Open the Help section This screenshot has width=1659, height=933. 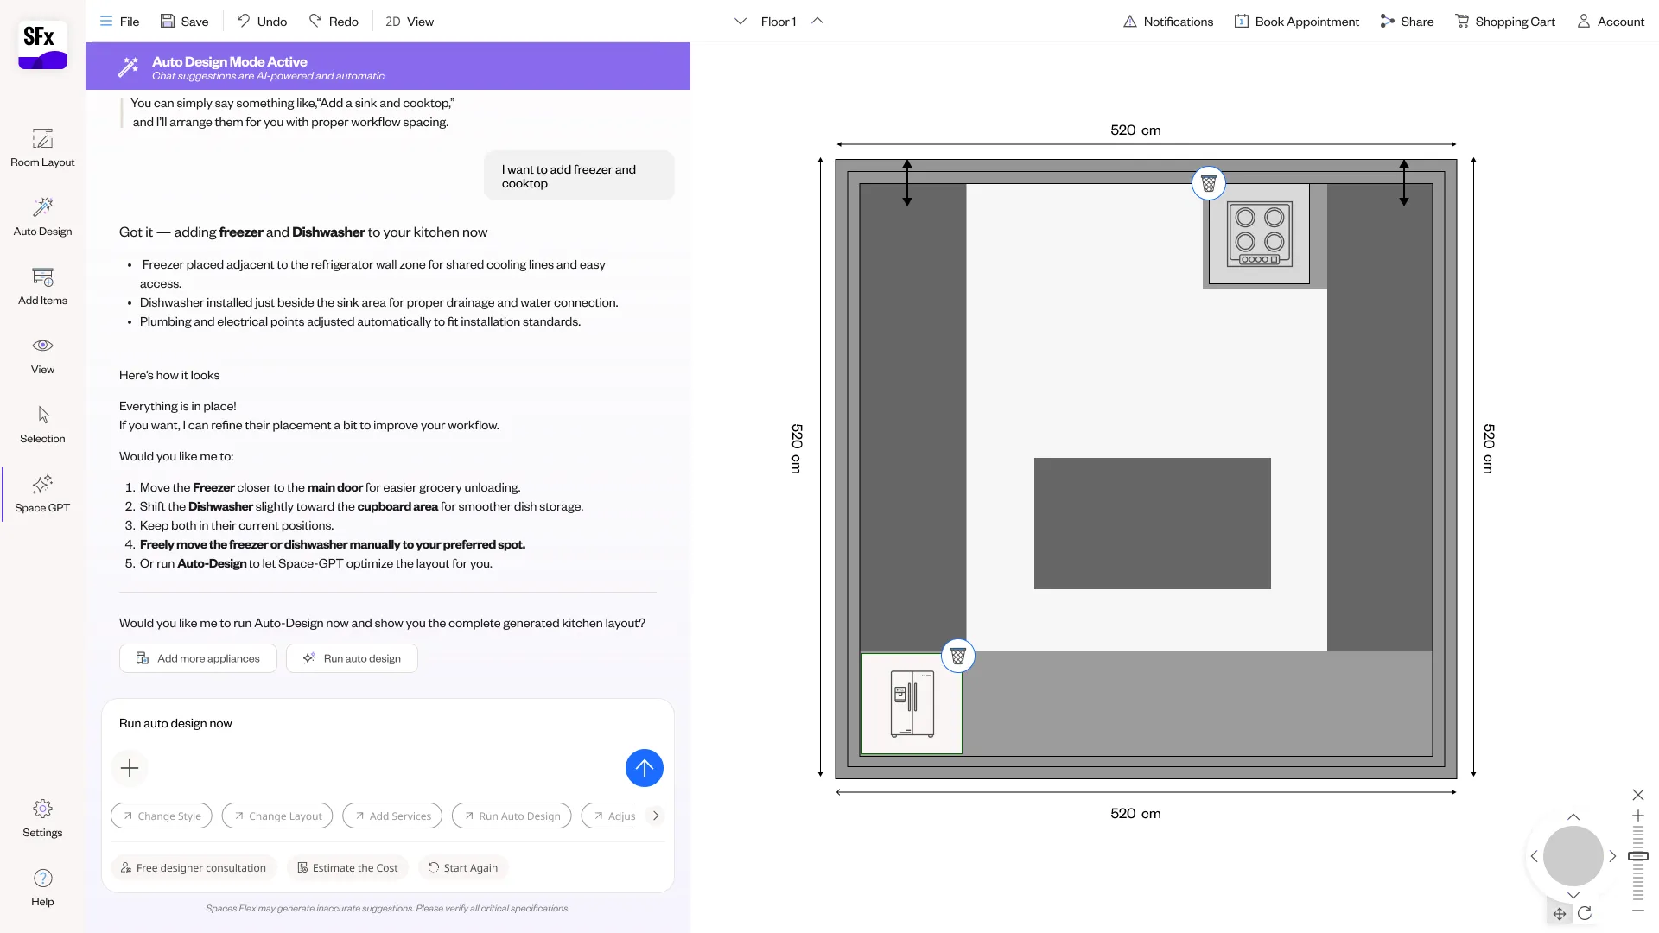click(42, 887)
